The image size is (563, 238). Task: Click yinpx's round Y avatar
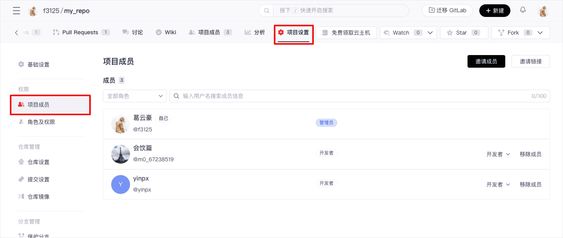(121, 184)
